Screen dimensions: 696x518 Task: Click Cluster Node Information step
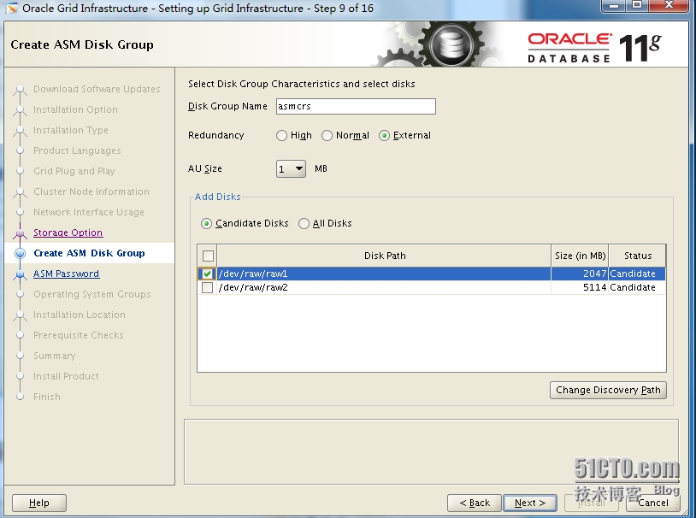pos(91,191)
